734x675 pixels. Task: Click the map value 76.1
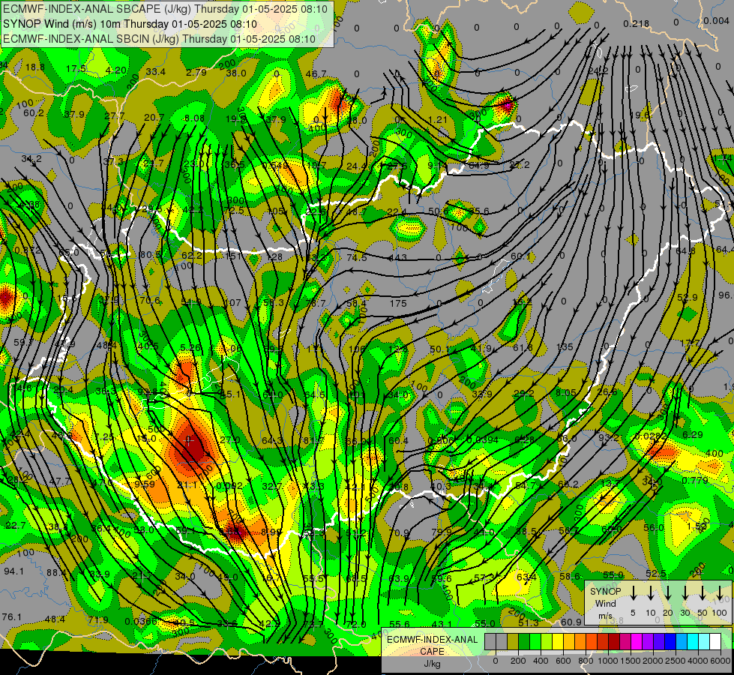point(12,617)
